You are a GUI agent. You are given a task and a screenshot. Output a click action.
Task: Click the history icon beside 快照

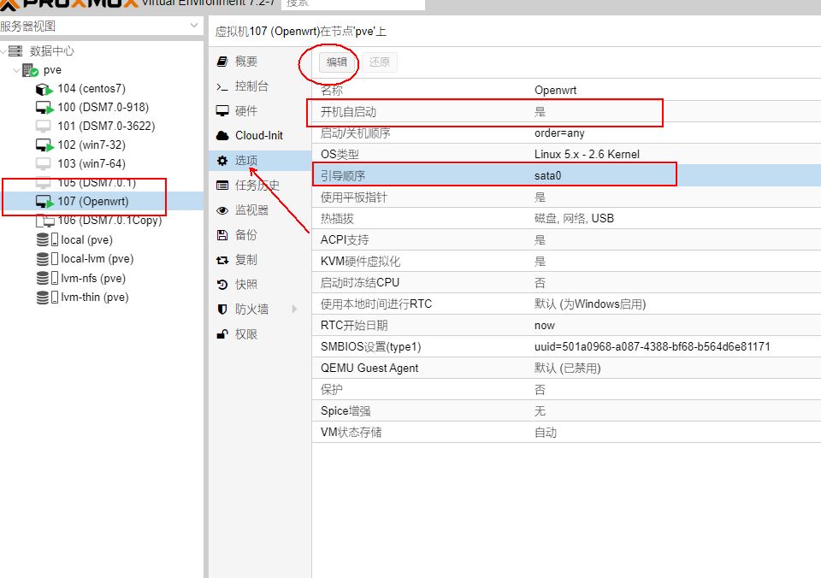pyautogui.click(x=222, y=284)
